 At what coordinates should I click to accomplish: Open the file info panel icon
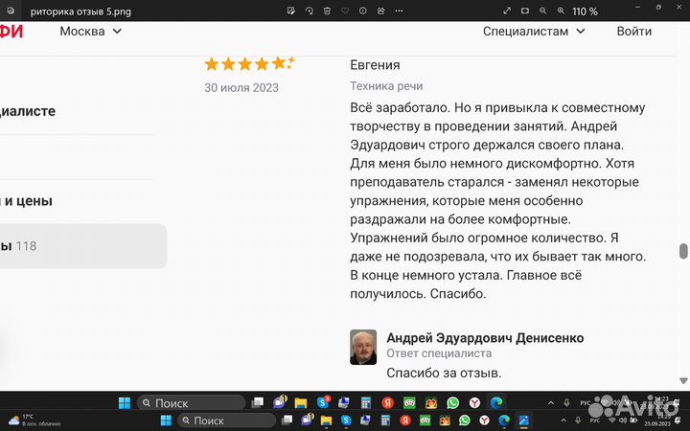[363, 11]
